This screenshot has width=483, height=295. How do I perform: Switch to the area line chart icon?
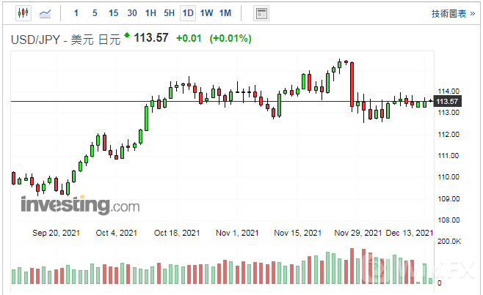click(x=46, y=13)
